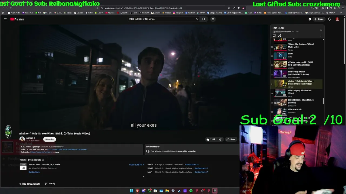Click the video player to pause
The width and height of the screenshot is (346, 194).
click(144, 77)
